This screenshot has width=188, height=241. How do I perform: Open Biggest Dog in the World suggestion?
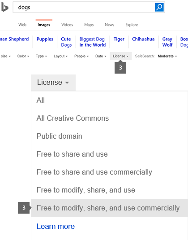[93, 42]
